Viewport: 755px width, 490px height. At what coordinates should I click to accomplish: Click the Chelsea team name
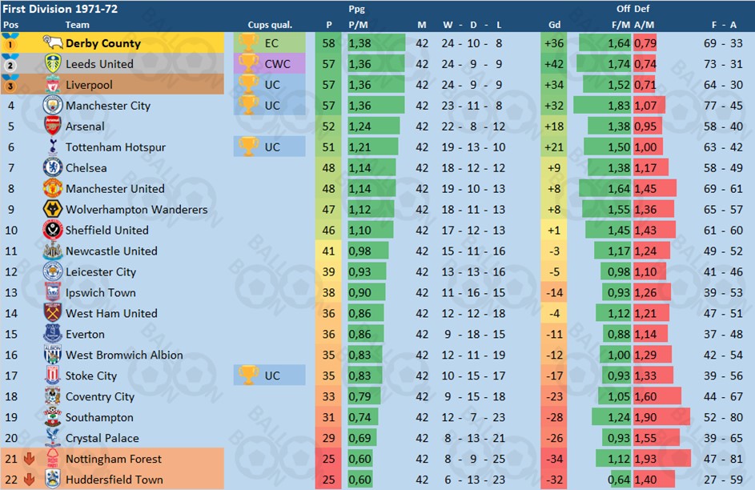click(86, 168)
